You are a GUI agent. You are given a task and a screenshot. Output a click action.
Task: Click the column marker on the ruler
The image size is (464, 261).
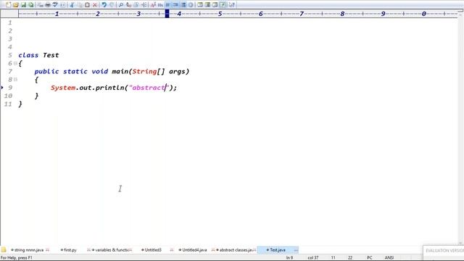(x=167, y=14)
